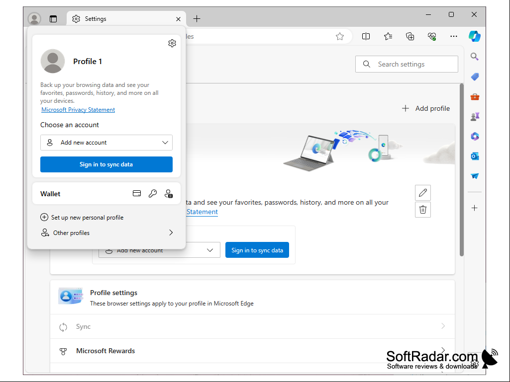
Task: Open Browser essentials heart icon
Action: 432,36
